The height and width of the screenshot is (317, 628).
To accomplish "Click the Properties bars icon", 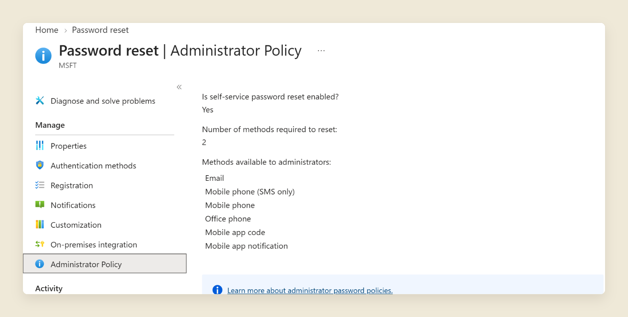I will click(x=40, y=145).
